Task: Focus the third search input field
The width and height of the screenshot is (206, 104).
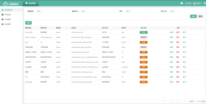Action: tap(142, 11)
